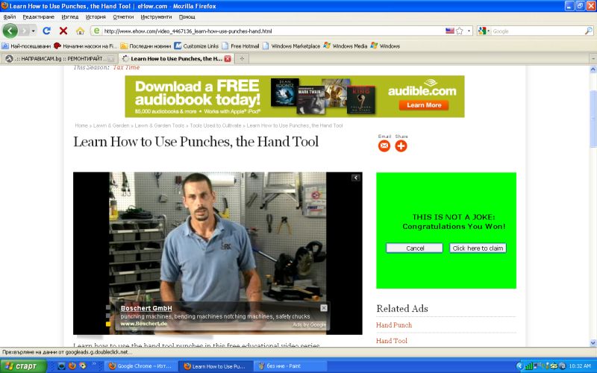The height and width of the screenshot is (373, 597).
Task: Go to home page via house icon
Action: [79, 31]
